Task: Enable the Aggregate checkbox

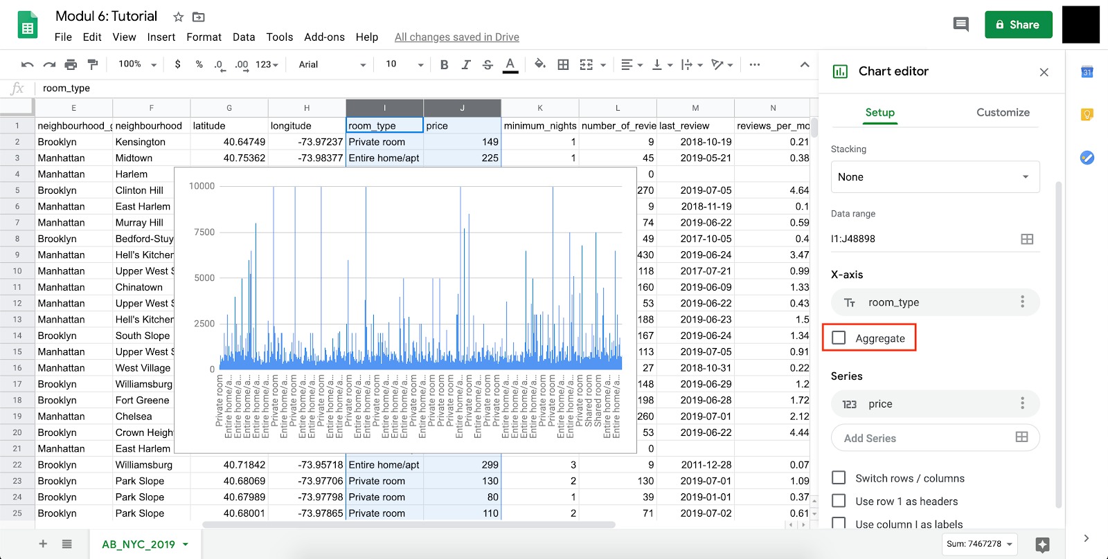Action: (x=839, y=338)
